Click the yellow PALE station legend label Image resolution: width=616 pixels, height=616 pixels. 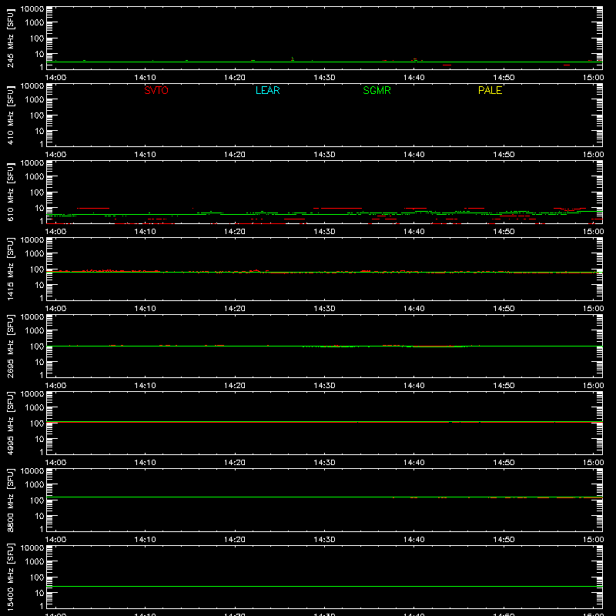490,90
